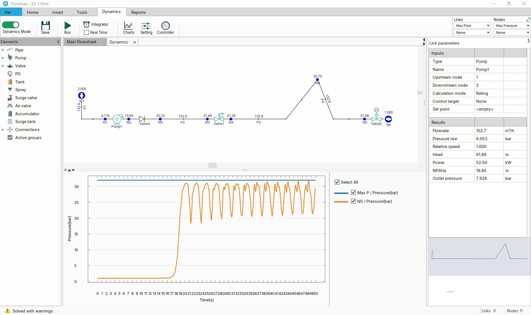Image resolution: width=531 pixels, height=315 pixels.
Task: Open the Integrator settings
Action: (96, 24)
